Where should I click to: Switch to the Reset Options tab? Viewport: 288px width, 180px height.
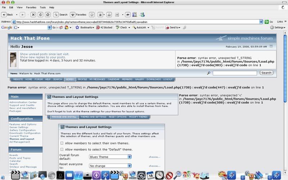click(118, 117)
